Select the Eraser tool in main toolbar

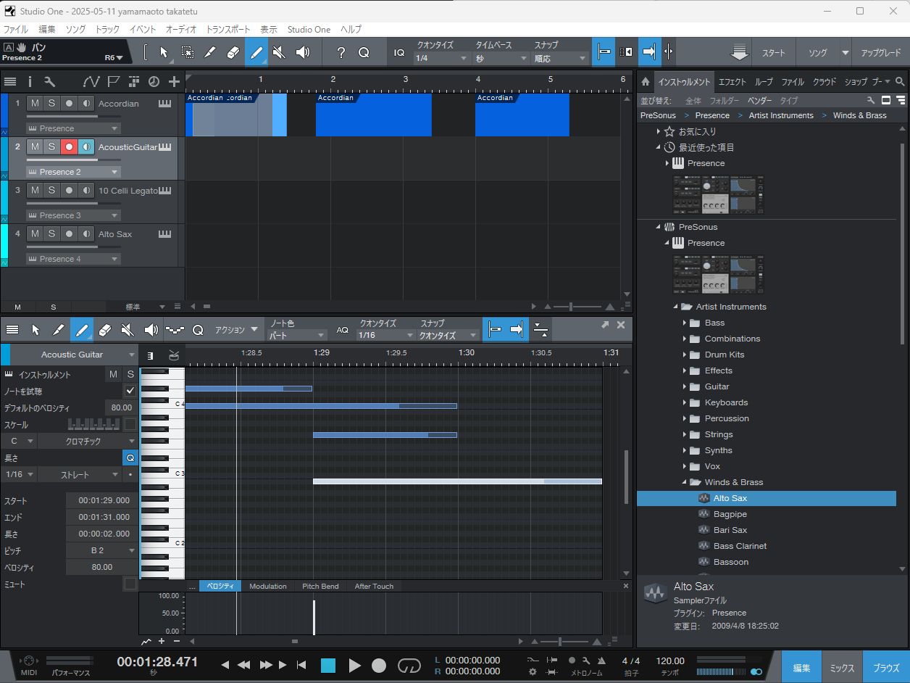coord(233,52)
